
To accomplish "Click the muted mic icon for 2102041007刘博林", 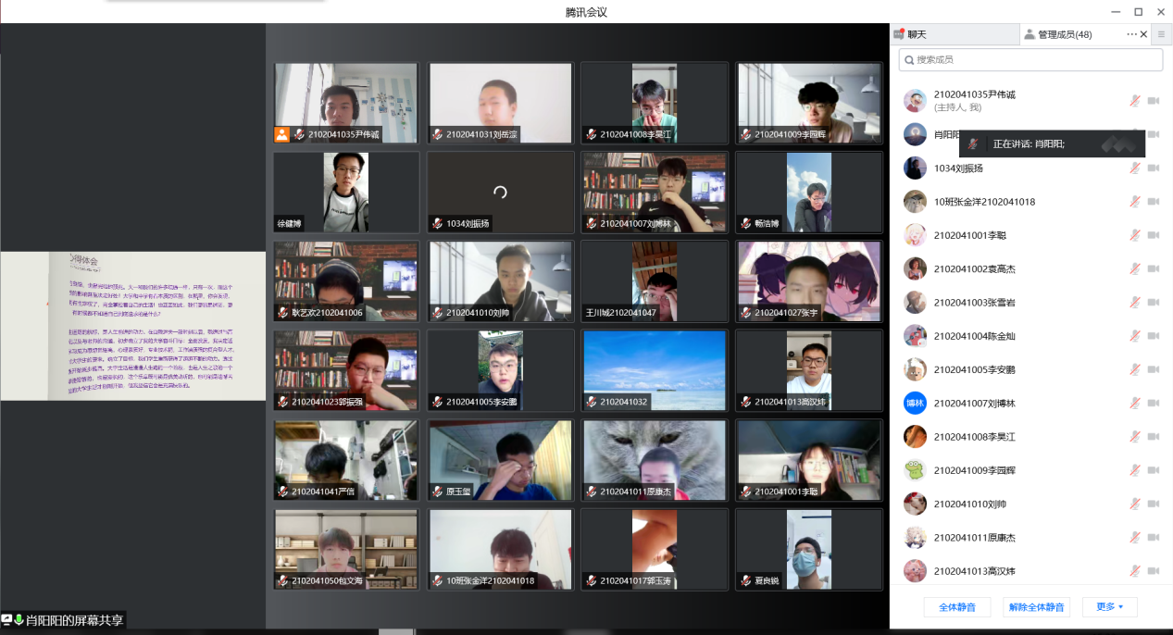I will [x=1134, y=403].
